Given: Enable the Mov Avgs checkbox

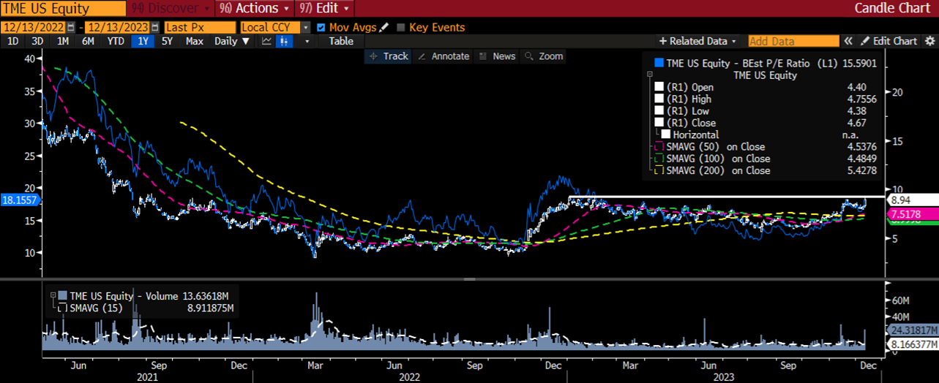Looking at the screenshot, I should (321, 27).
